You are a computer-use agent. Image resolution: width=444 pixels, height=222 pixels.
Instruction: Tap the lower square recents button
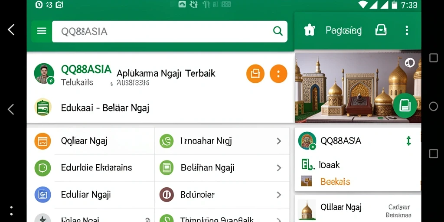pyautogui.click(x=433, y=154)
